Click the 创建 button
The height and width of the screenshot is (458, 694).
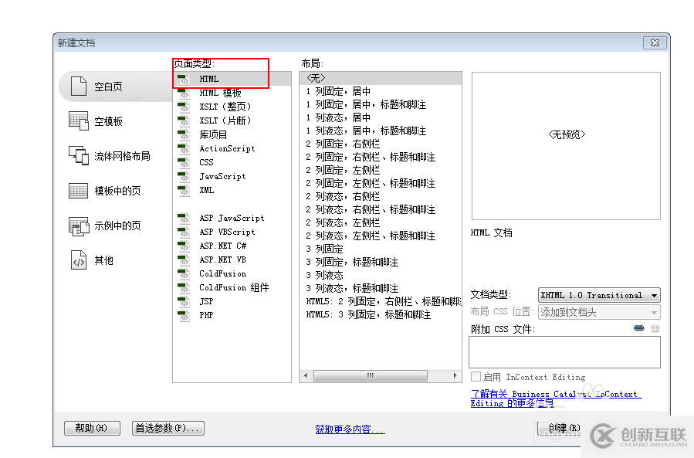coord(564,428)
